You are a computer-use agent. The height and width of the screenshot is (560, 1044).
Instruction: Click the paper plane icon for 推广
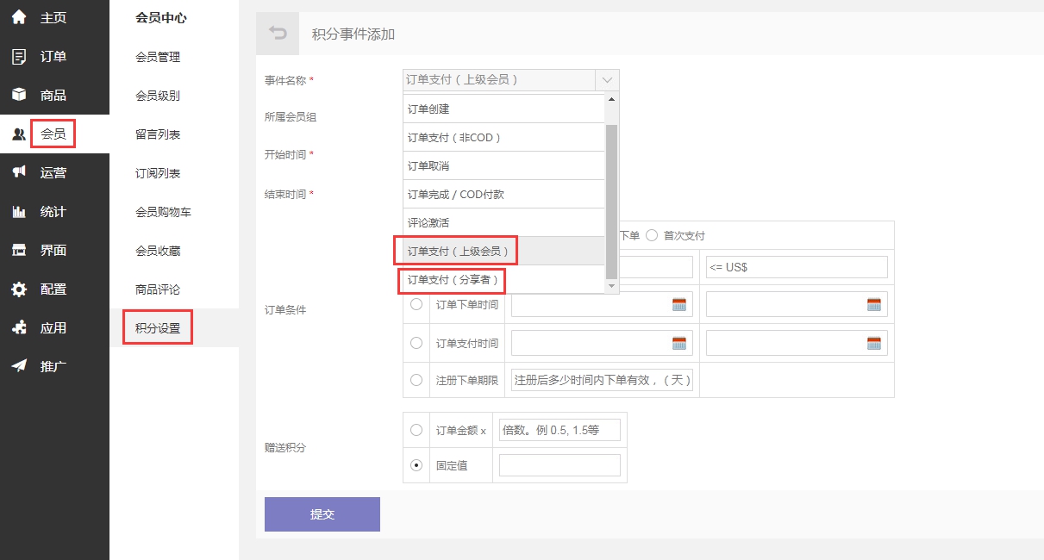tap(19, 366)
